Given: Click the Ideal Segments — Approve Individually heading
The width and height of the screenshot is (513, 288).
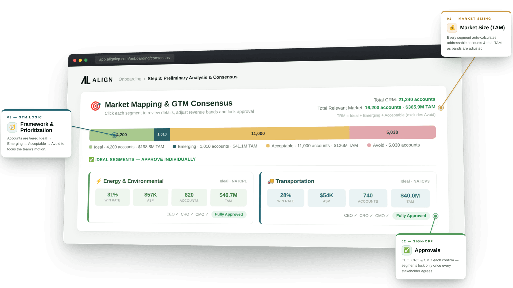Looking at the screenshot, I should pyautogui.click(x=145, y=159).
